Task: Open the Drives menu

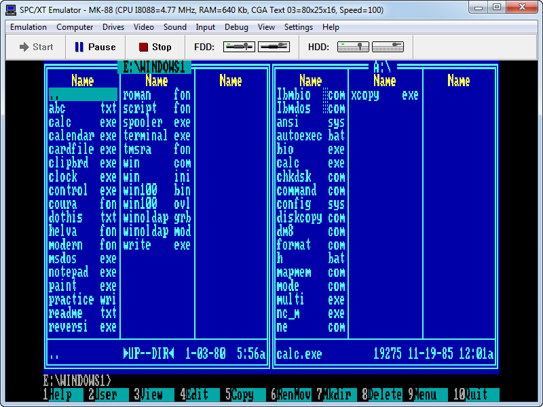Action: click(x=113, y=27)
